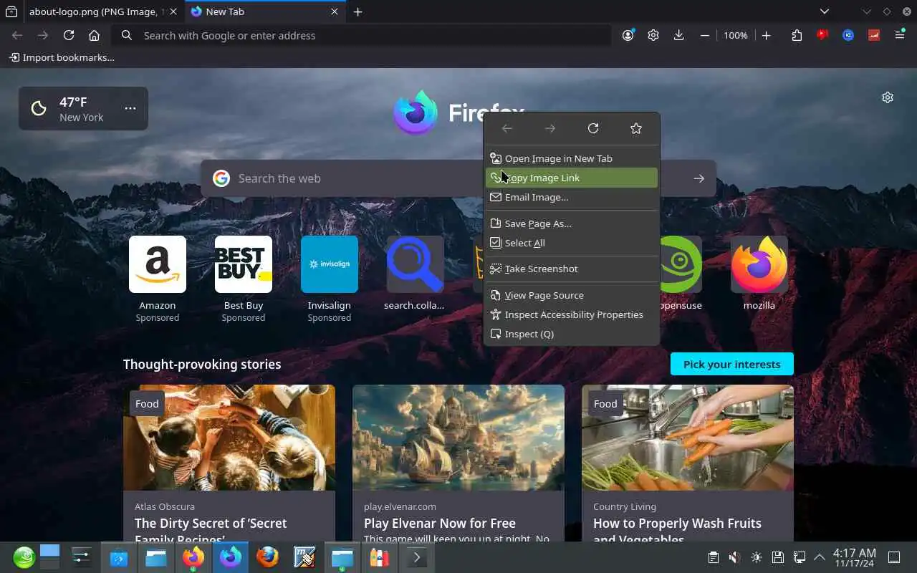917x573 pixels.
Task: Open the openSUSE application launcher
Action: 24,557
